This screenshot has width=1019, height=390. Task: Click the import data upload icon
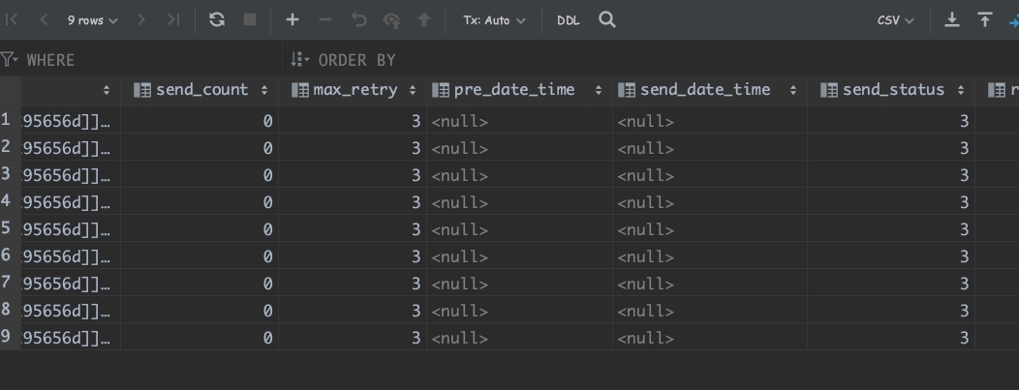[x=985, y=19]
